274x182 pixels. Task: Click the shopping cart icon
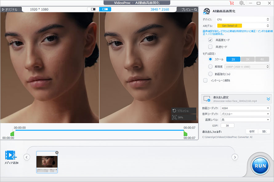coord(232,3)
